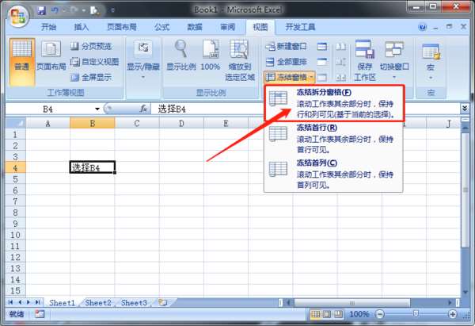The height and width of the screenshot is (326, 475).
Task: Select cell B4 containing 选择B4
Action: tap(93, 167)
